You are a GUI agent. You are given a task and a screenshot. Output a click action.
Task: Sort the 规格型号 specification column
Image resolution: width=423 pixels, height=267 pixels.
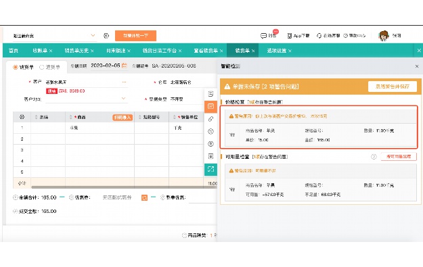pos(139,117)
